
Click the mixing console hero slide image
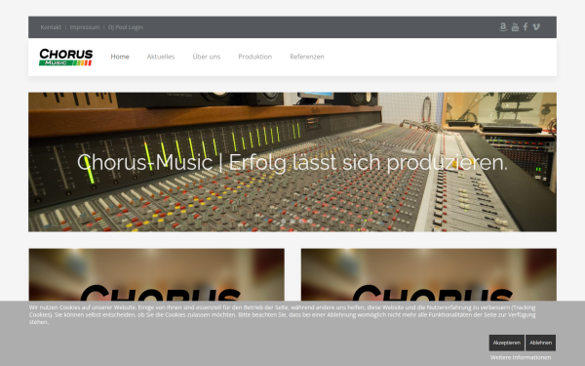[x=292, y=162]
